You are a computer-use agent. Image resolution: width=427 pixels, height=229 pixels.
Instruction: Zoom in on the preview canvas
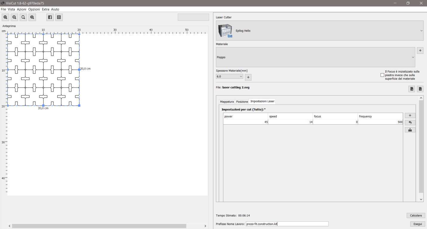(x=14, y=17)
